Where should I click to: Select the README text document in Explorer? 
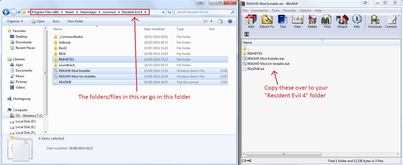pos(140,82)
